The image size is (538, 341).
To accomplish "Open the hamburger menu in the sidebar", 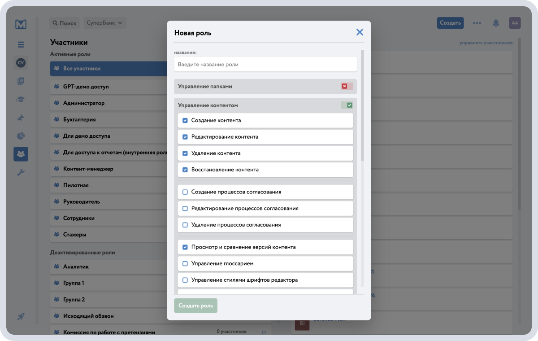I will tap(21, 44).
